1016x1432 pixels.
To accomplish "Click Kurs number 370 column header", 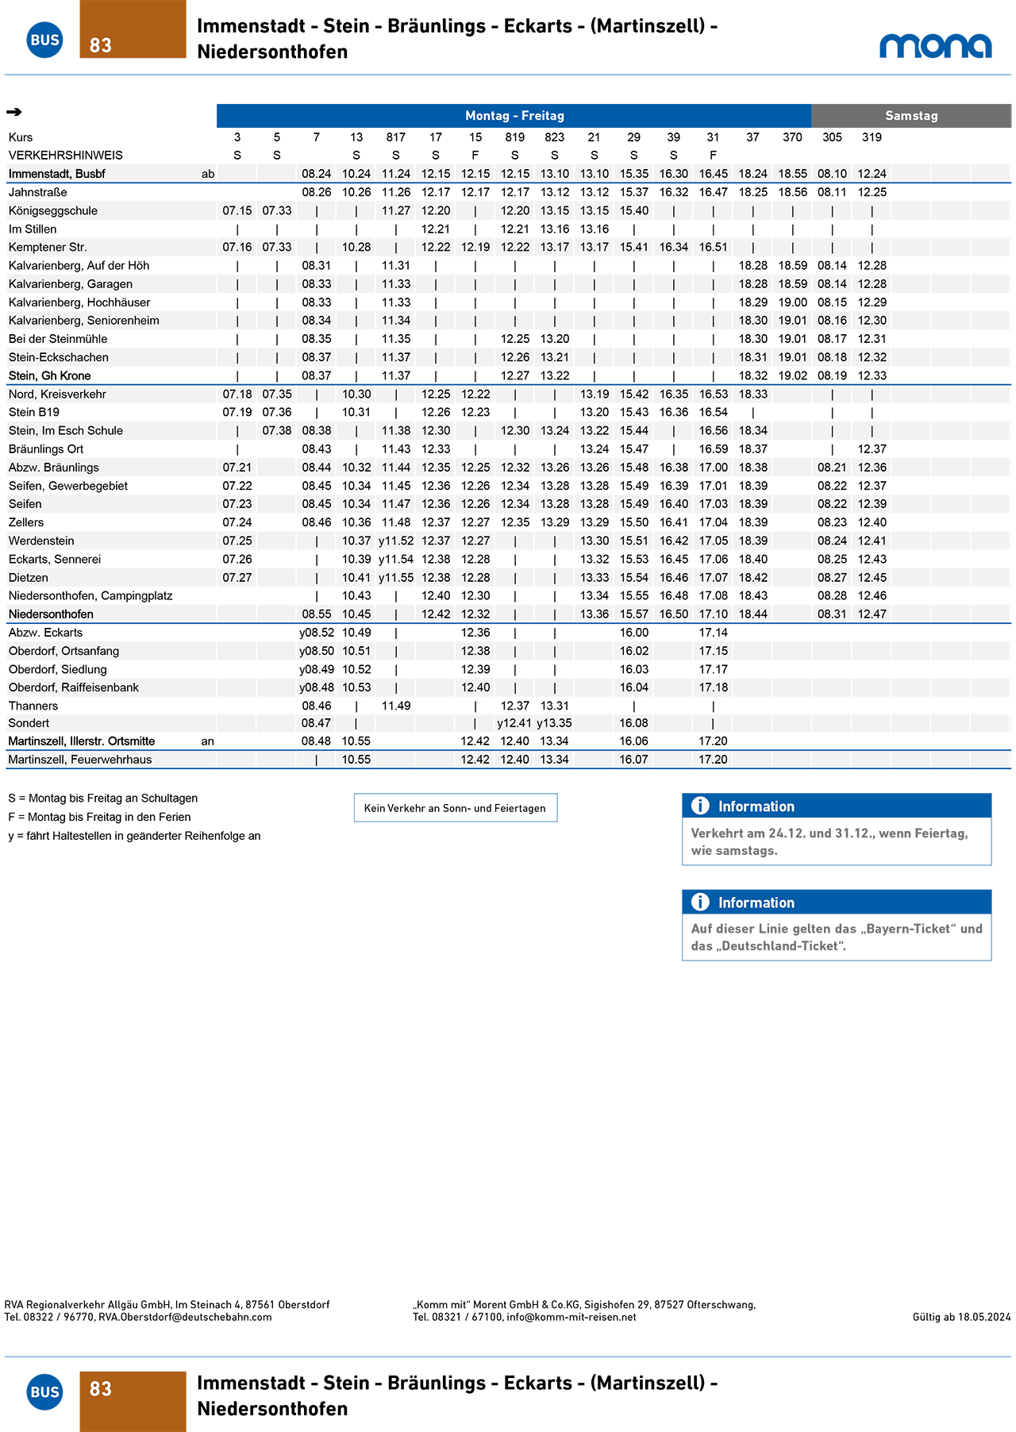I will click(x=792, y=137).
